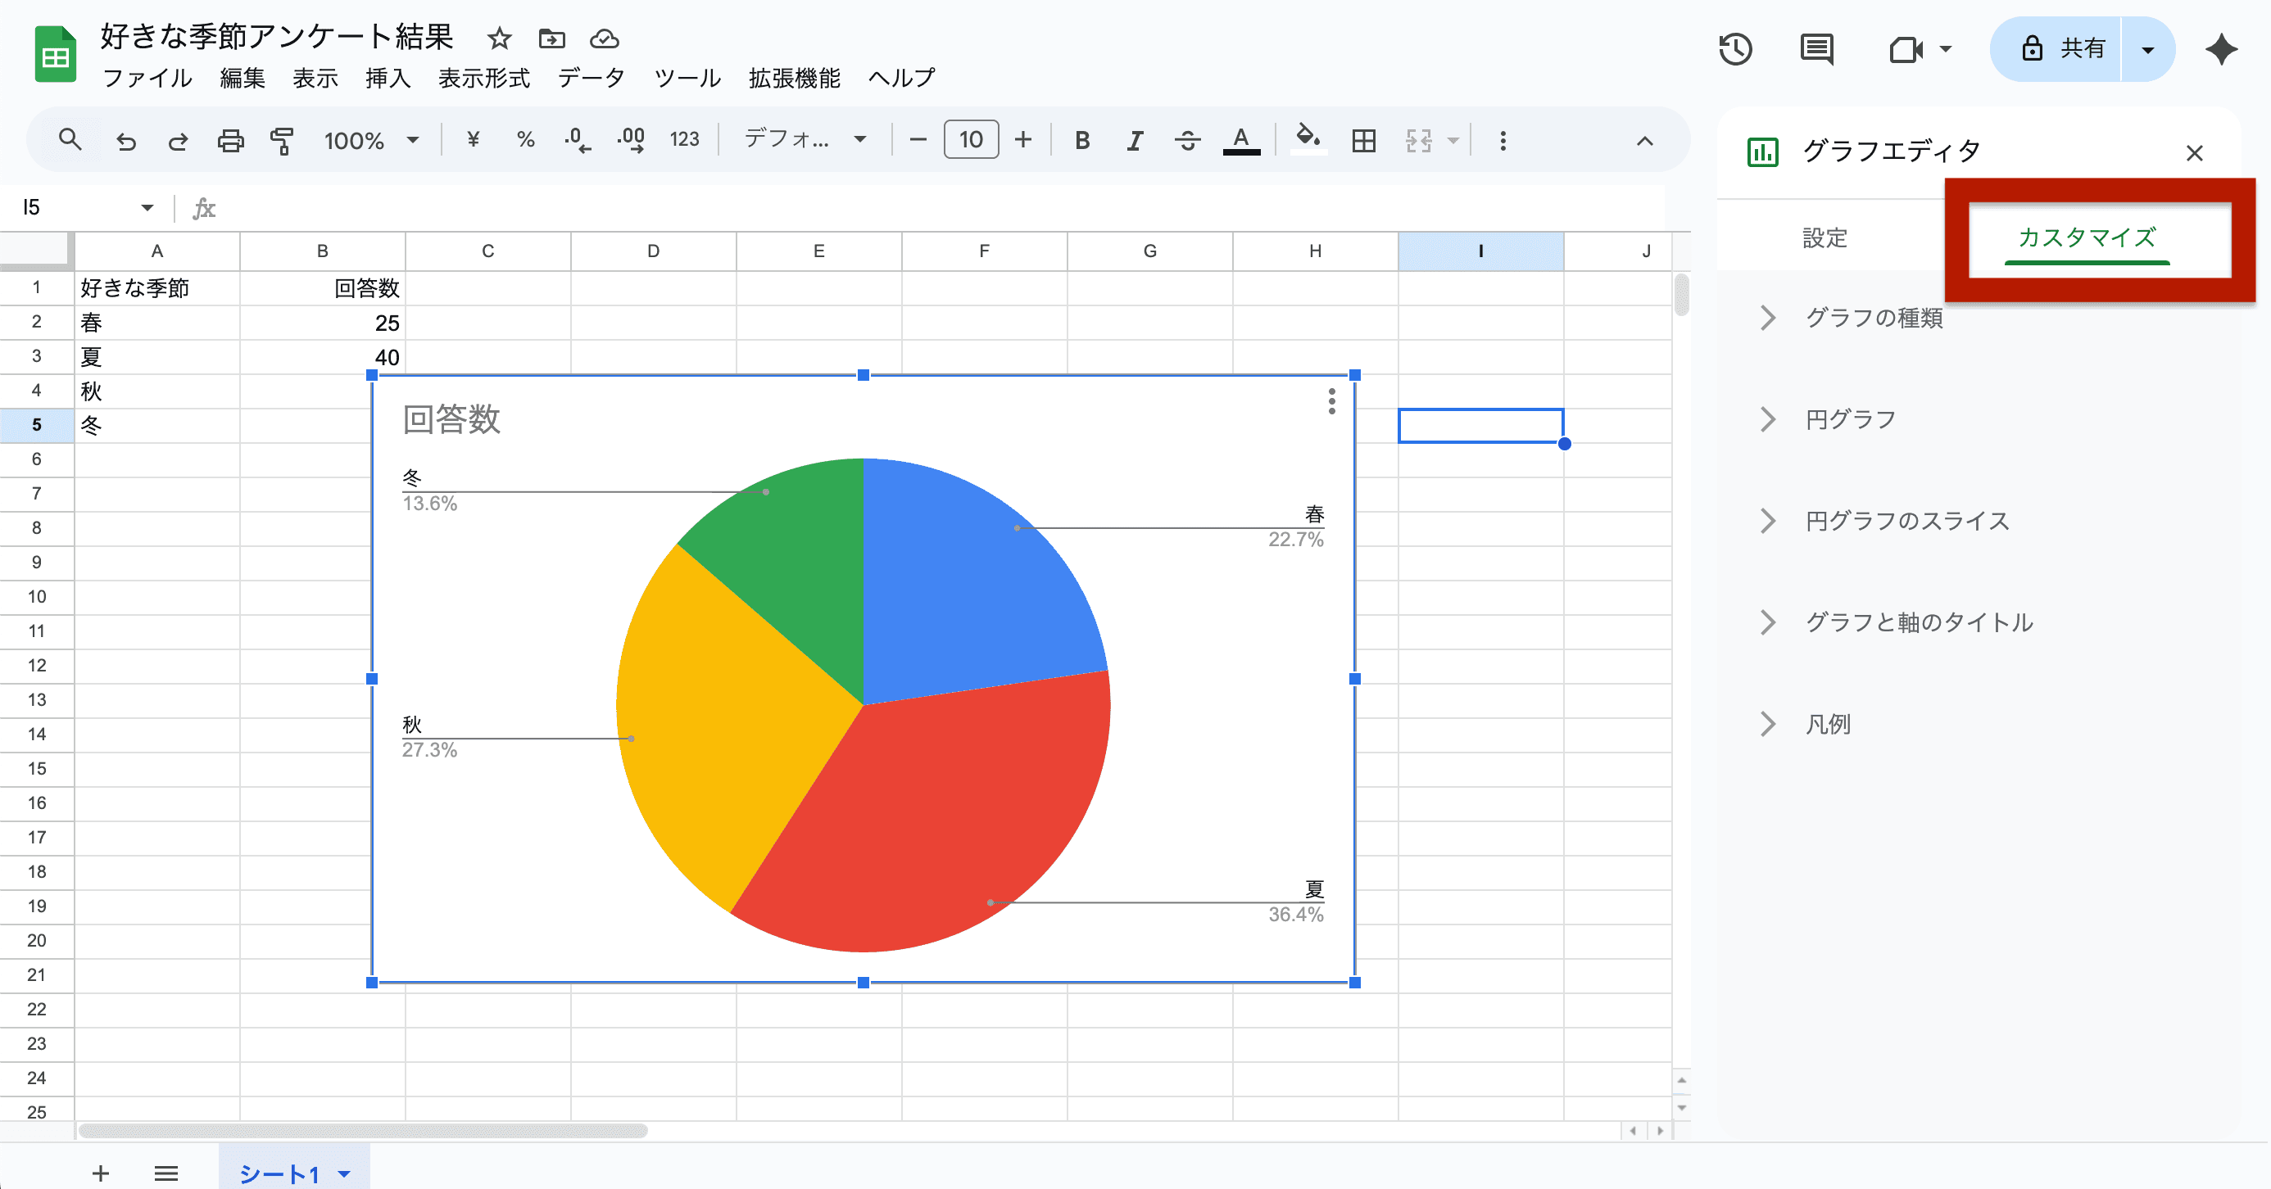Switch to the 設定 tab
Image resolution: width=2271 pixels, height=1189 pixels.
pyautogui.click(x=1824, y=237)
